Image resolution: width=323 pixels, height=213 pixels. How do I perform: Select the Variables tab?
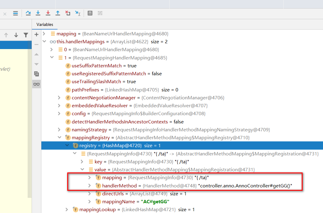pos(45,24)
